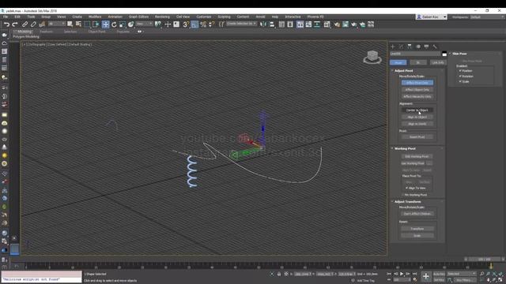The image size is (506, 284).
Task: Open Select by Name dialog icon
Action: coord(78,24)
